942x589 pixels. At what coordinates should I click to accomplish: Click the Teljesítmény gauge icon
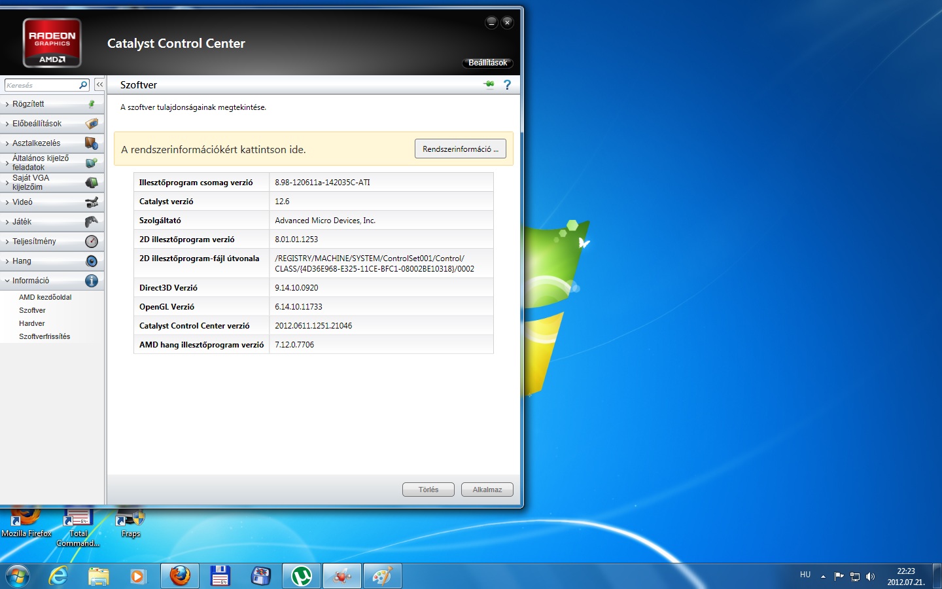tap(92, 241)
